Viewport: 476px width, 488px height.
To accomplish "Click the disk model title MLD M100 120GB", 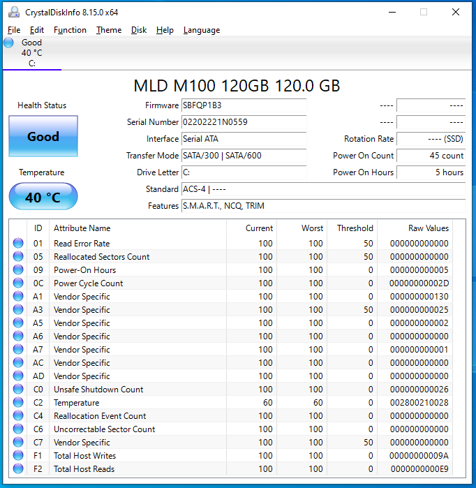I will click(237, 86).
